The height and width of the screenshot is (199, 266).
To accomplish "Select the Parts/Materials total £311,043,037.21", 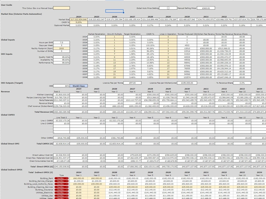I will point(61,100).
